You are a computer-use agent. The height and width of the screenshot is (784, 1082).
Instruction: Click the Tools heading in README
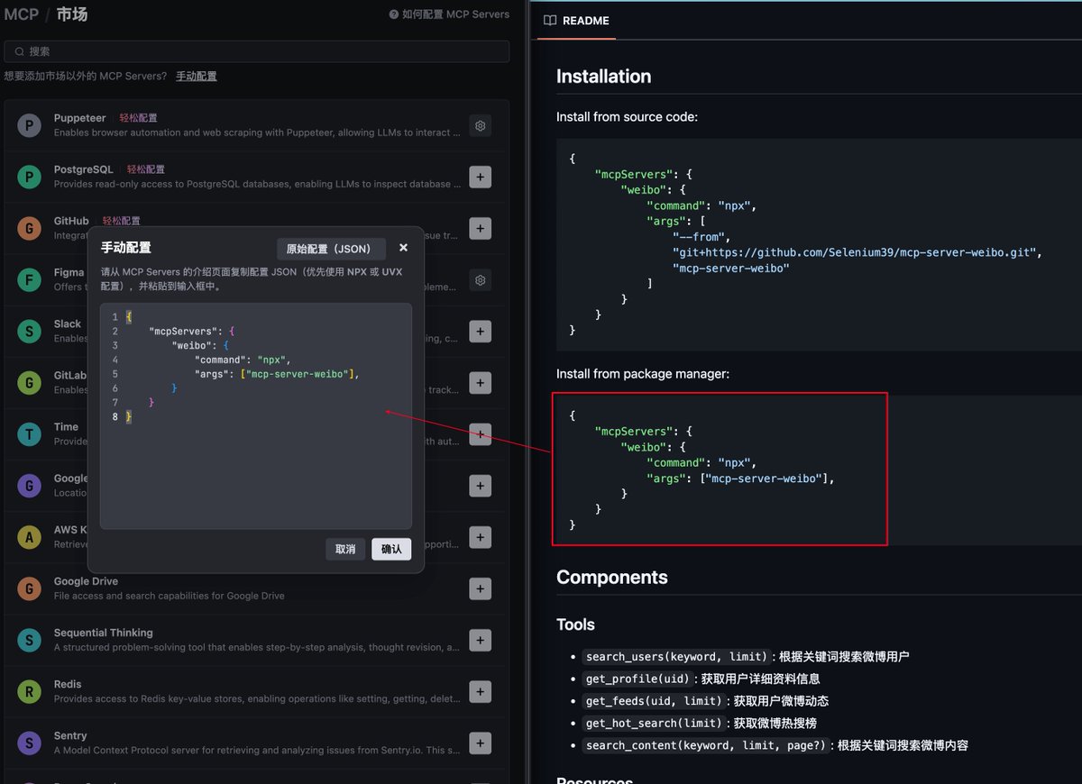575,624
